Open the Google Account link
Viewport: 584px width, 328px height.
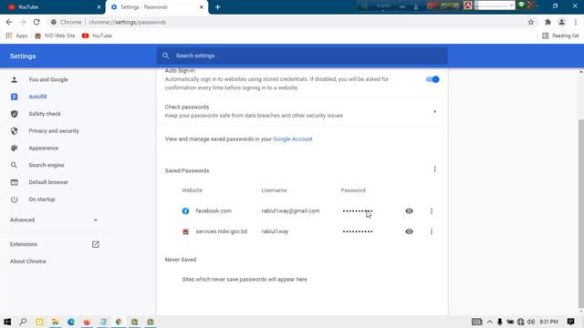pos(293,139)
